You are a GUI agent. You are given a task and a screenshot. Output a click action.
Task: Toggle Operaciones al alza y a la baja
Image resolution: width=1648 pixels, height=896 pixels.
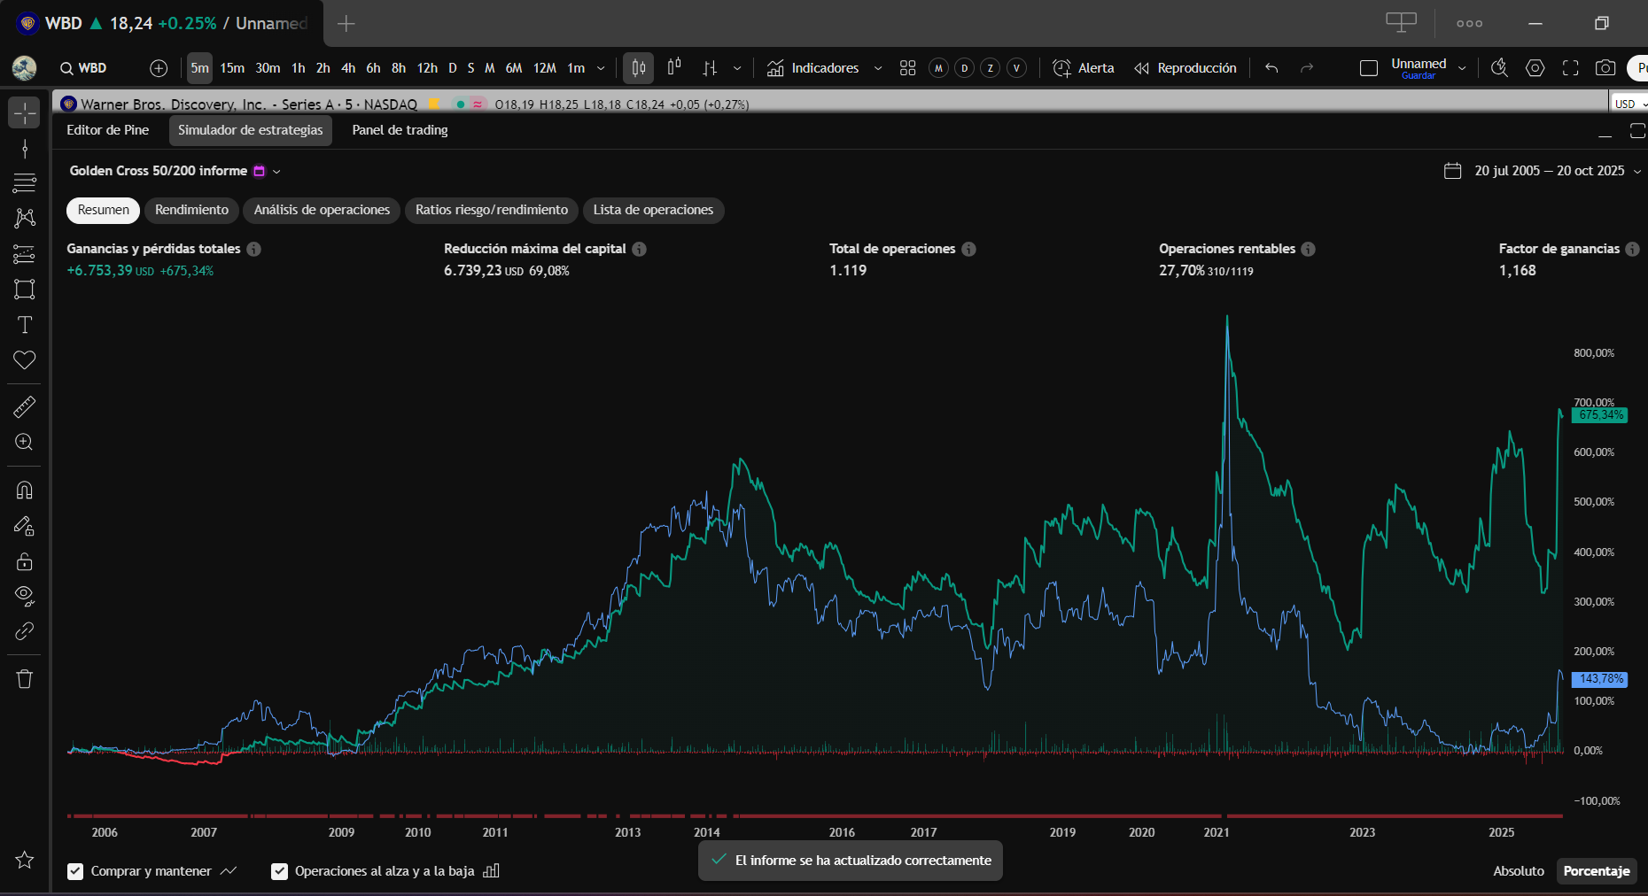(x=279, y=871)
